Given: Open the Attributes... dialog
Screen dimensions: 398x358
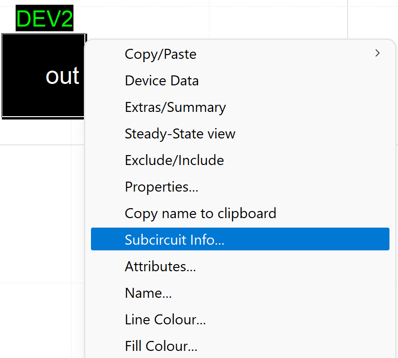Looking at the screenshot, I should pyautogui.click(x=160, y=266).
